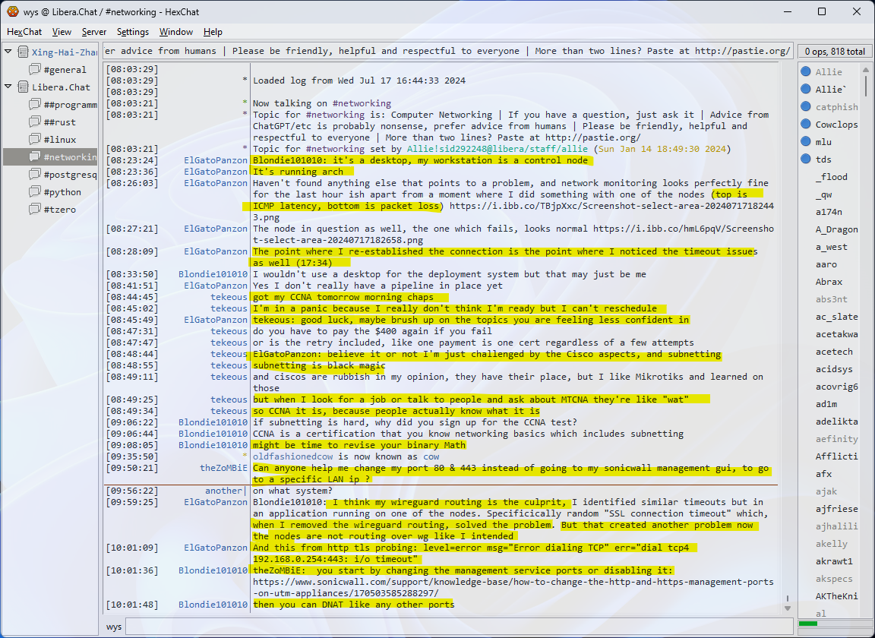The width and height of the screenshot is (875, 638).
Task: Click the Xing-Hai-Zhan server icon
Action: click(23, 52)
